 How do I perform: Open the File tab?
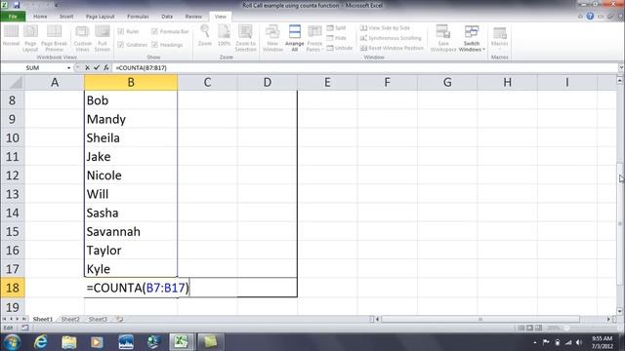13,17
